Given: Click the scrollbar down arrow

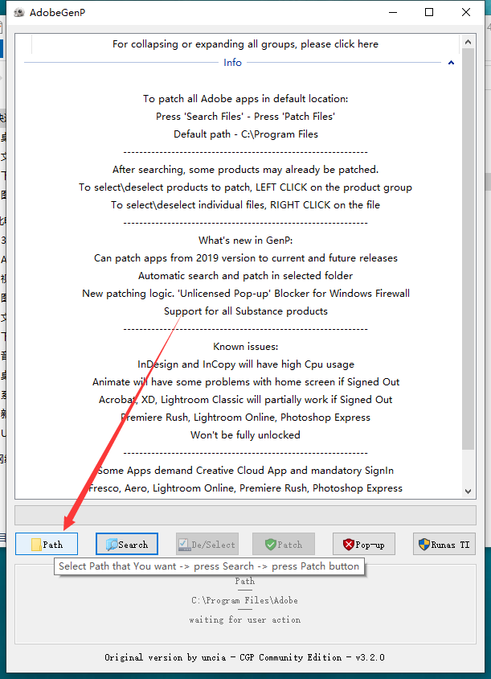Looking at the screenshot, I should pos(468,491).
